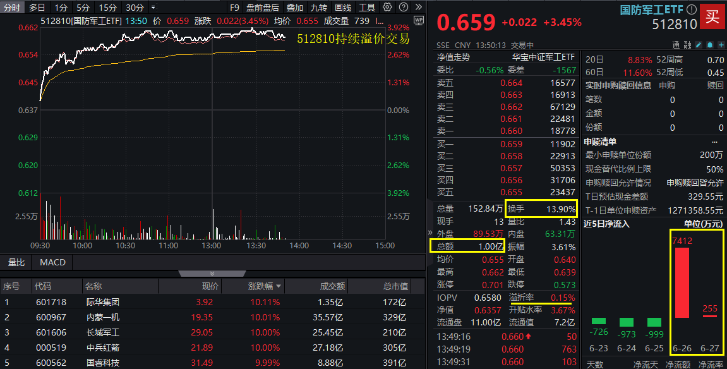The height and width of the screenshot is (369, 727).
Task: Switch to the MACD tab
Action: click(52, 262)
